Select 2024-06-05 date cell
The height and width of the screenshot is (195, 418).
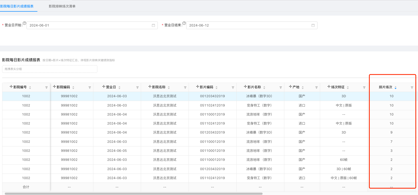pos(117,151)
